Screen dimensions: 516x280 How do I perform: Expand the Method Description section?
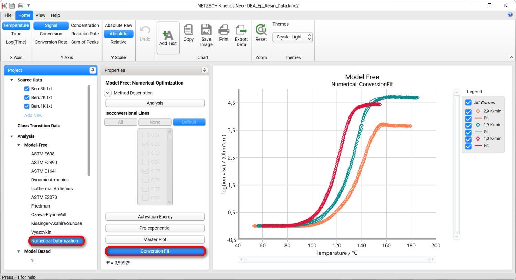click(x=108, y=93)
